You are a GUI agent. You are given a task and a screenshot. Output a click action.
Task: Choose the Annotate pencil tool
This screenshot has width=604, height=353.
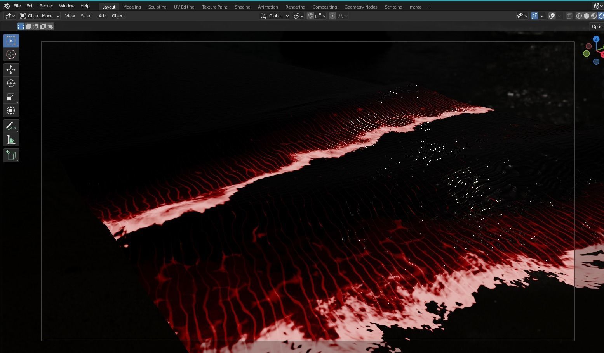point(11,126)
